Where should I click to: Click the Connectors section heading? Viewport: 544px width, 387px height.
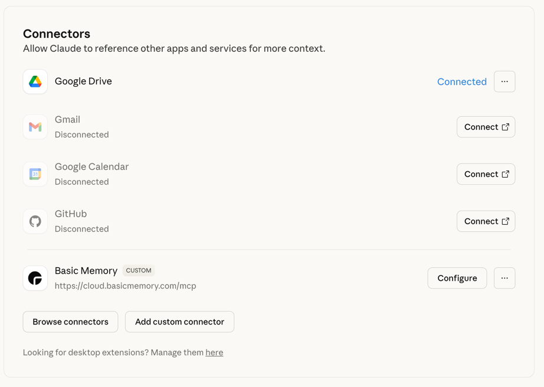tap(57, 34)
